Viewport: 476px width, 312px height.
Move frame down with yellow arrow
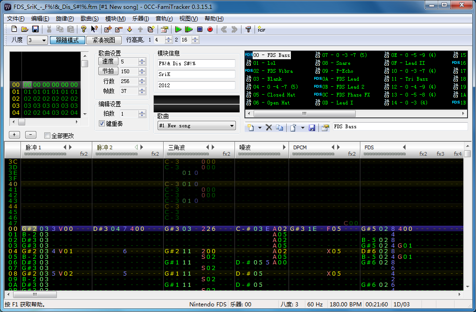(x=130, y=29)
